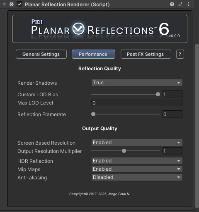The image size is (199, 212).
Task: Open the Anti-aliasing dropdown
Action: tap(137, 177)
